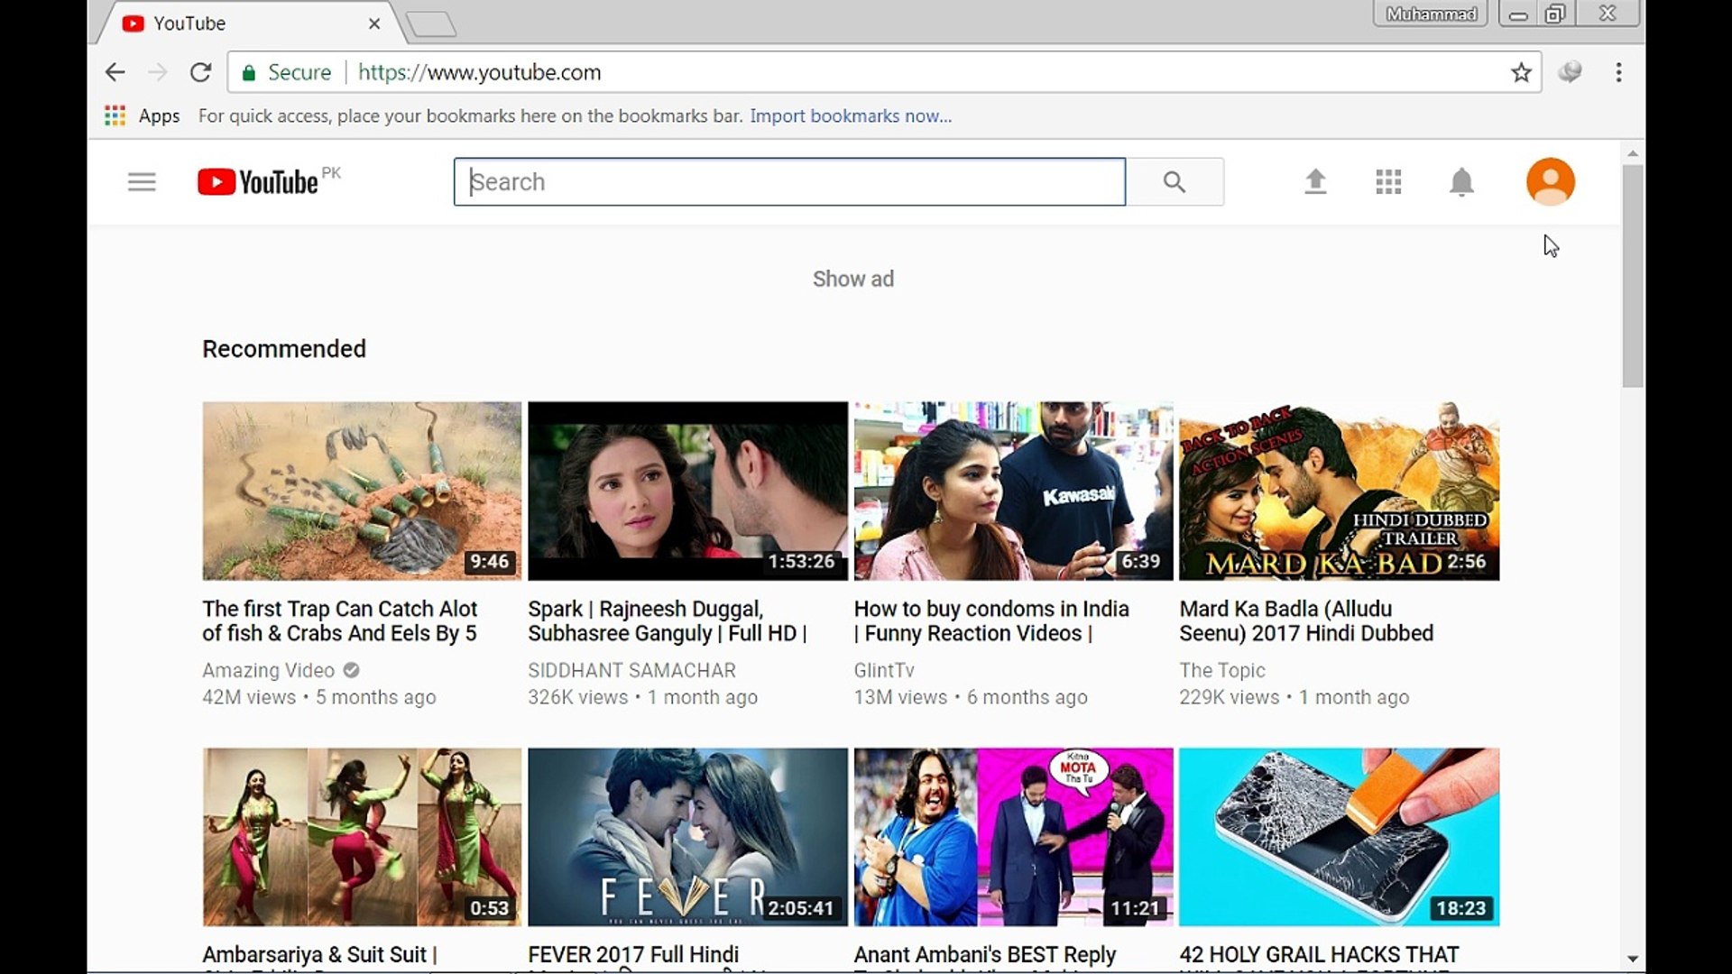The height and width of the screenshot is (974, 1732).
Task: Open Apps shortcut in bookmarks bar
Action: (143, 115)
